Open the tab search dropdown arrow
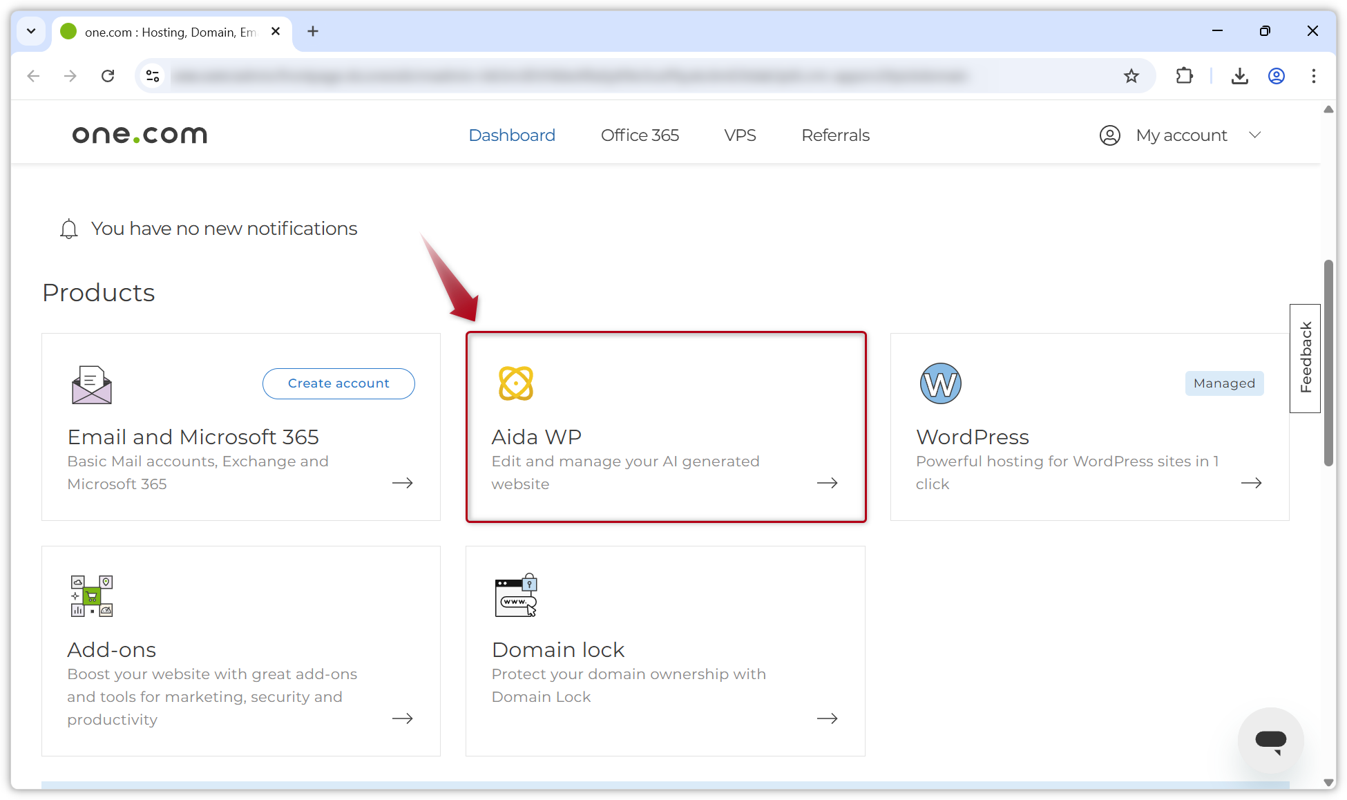 point(31,31)
